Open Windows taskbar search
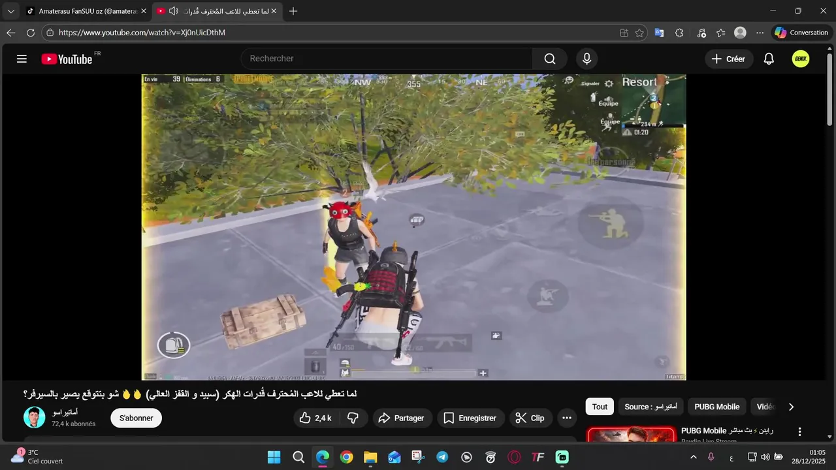836x470 pixels. pyautogui.click(x=298, y=458)
